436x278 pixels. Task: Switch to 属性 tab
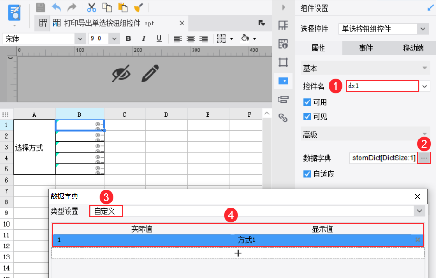coord(318,48)
